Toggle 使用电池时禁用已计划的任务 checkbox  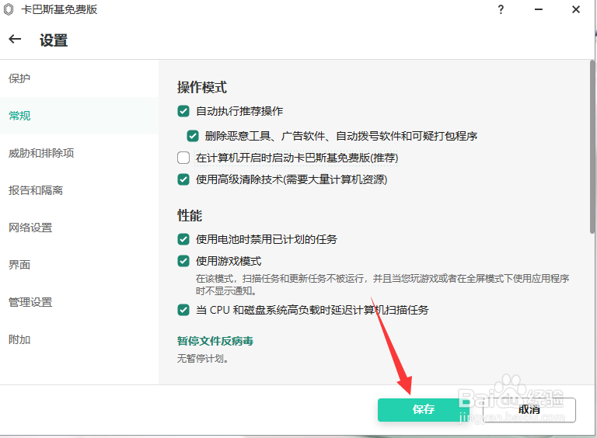pos(183,239)
